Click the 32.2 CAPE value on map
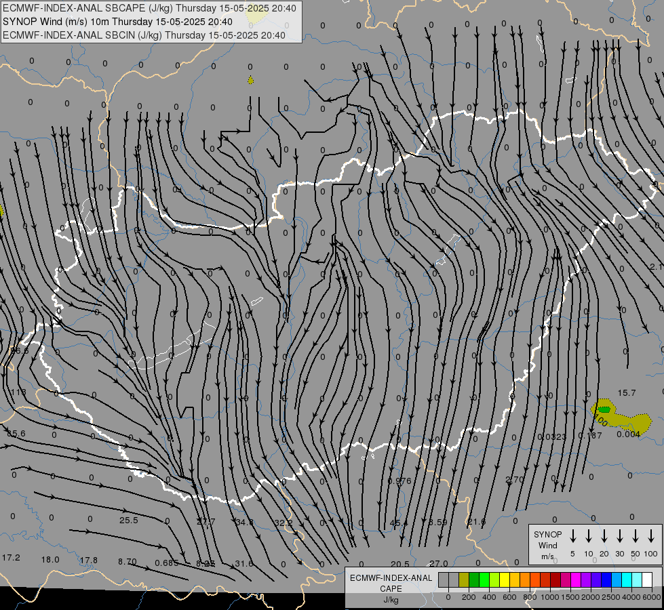 click(284, 523)
